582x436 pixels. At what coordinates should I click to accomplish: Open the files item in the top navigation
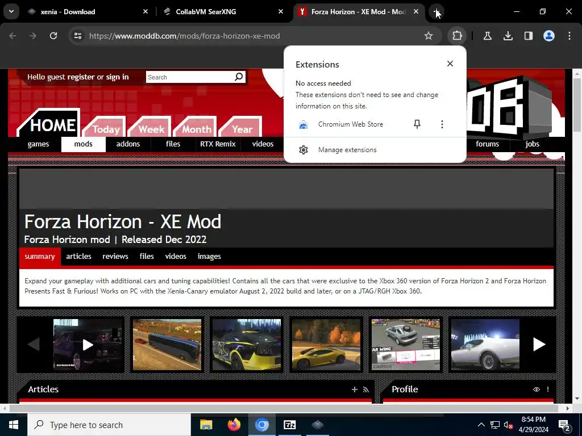(x=173, y=144)
